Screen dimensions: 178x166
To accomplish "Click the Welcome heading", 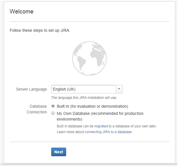I will click(x=22, y=11).
